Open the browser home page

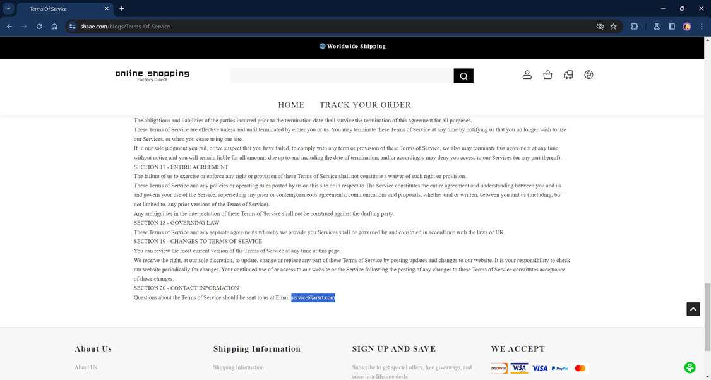coord(54,27)
